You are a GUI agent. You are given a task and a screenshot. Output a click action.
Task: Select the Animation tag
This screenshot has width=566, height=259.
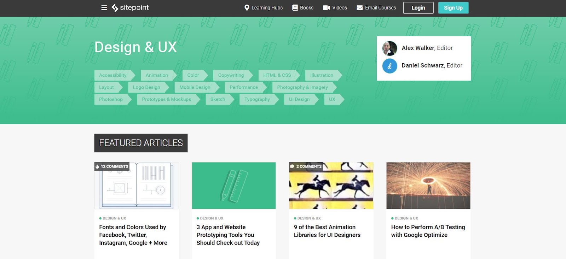pos(158,75)
